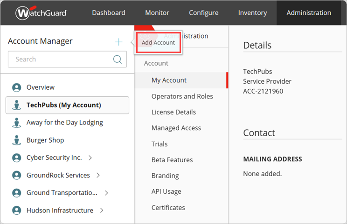Viewport: 347px width, 224px height.
Task: Click the Overview person icon
Action: [x=17, y=87]
